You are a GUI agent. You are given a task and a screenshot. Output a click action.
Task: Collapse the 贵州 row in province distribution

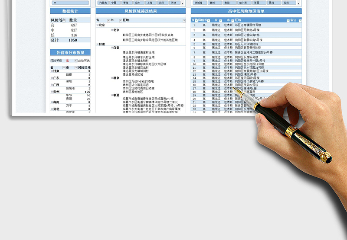(x=52, y=92)
